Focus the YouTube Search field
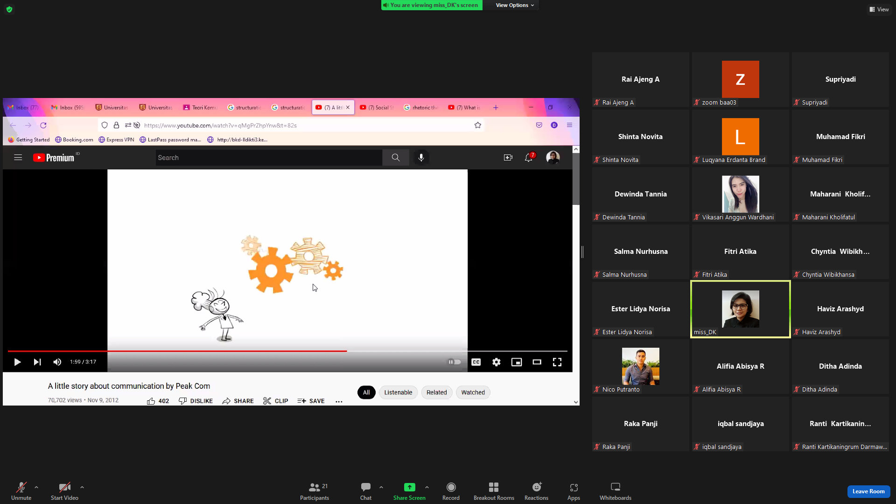This screenshot has width=896, height=504. [269, 158]
